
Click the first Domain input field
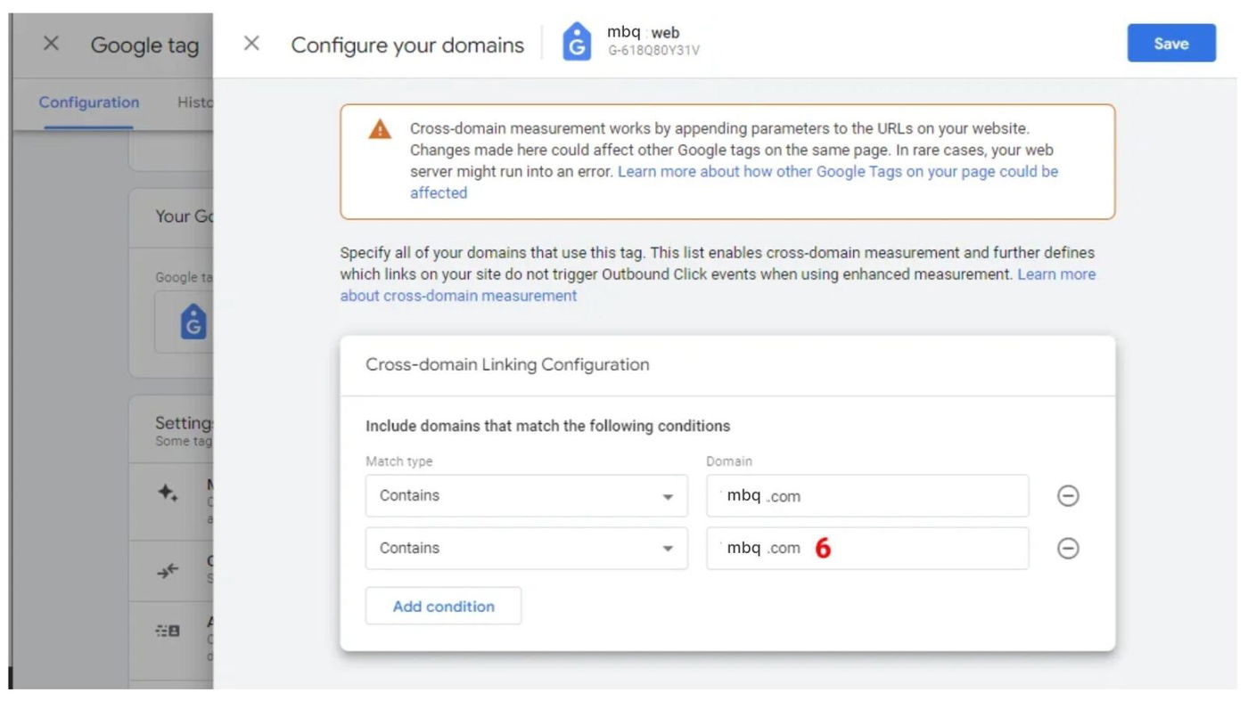pyautogui.click(x=866, y=496)
